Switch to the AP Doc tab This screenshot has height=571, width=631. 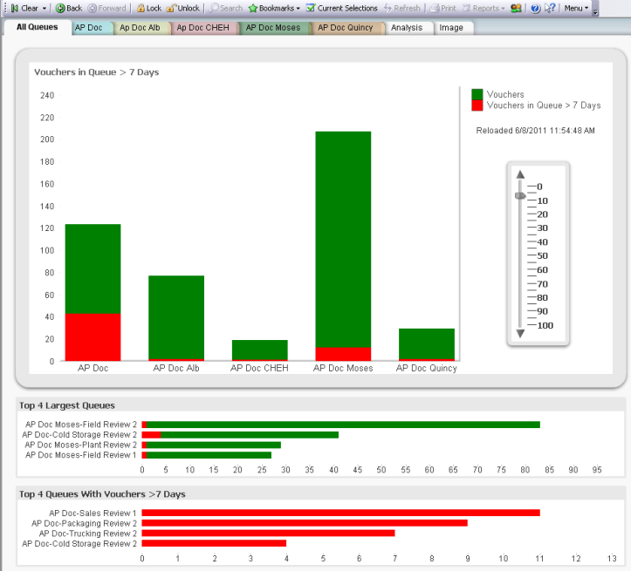click(90, 28)
